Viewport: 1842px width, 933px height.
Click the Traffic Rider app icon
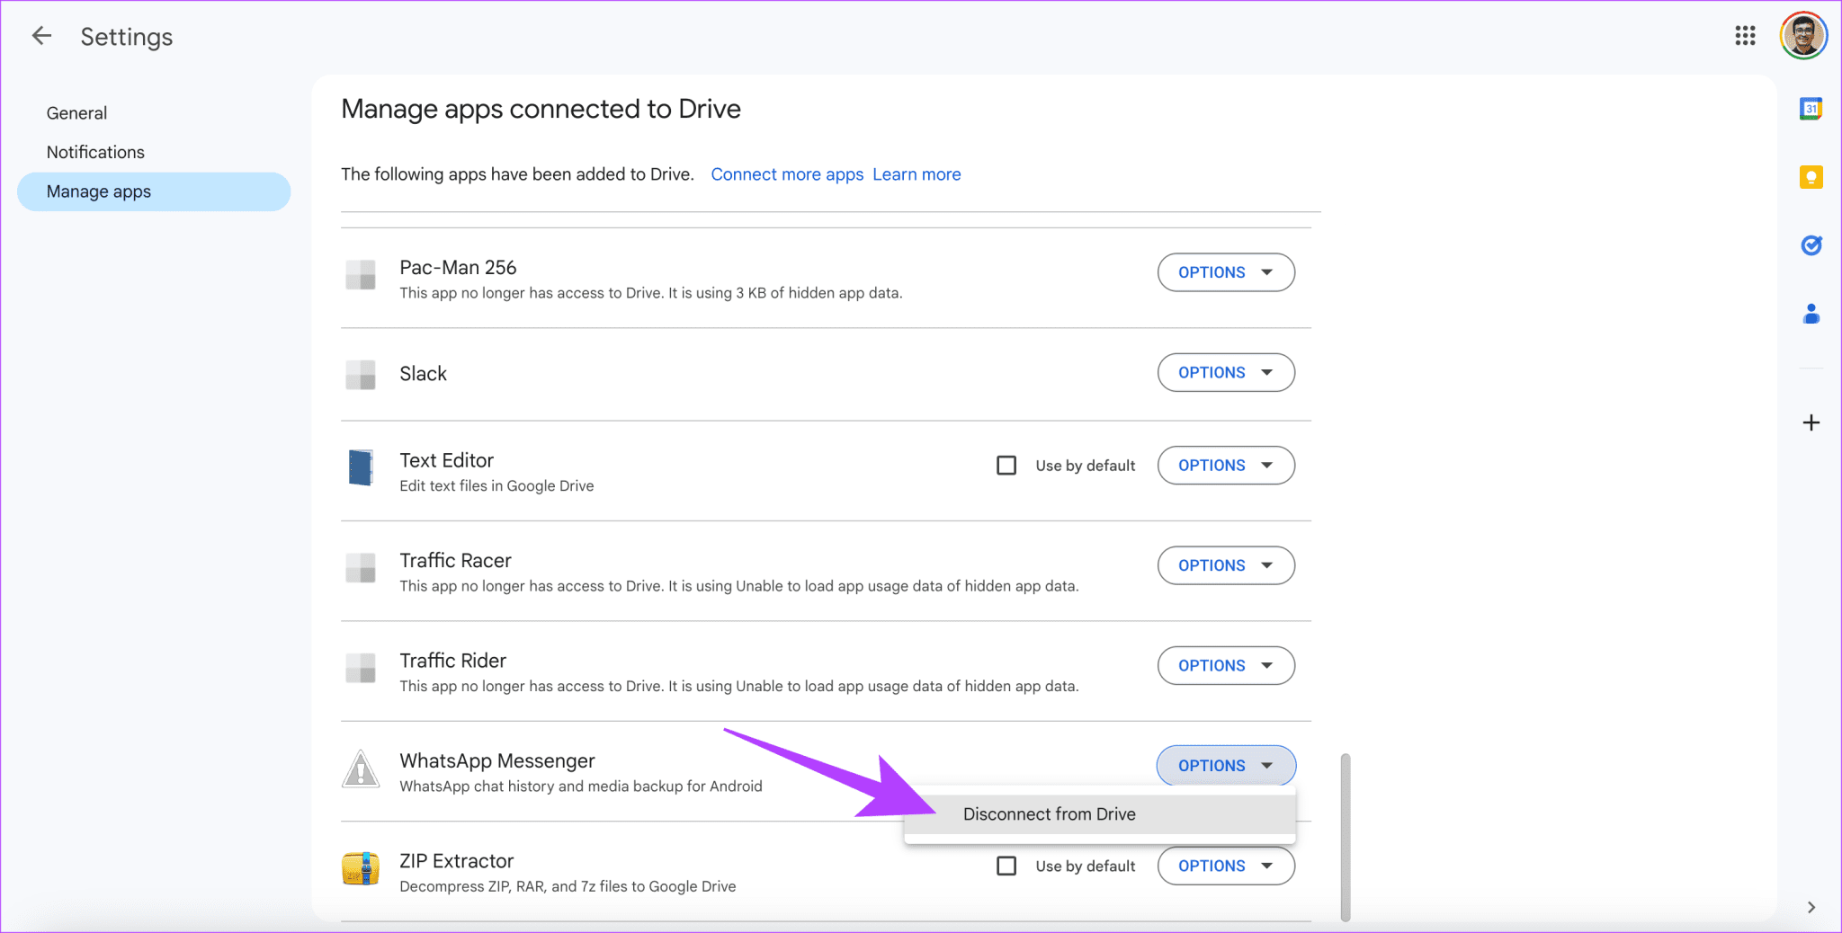pyautogui.click(x=361, y=668)
